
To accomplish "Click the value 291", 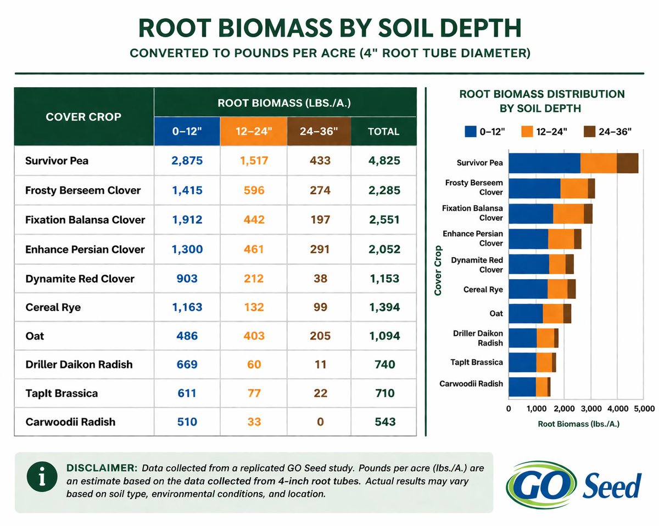I will (x=319, y=250).
